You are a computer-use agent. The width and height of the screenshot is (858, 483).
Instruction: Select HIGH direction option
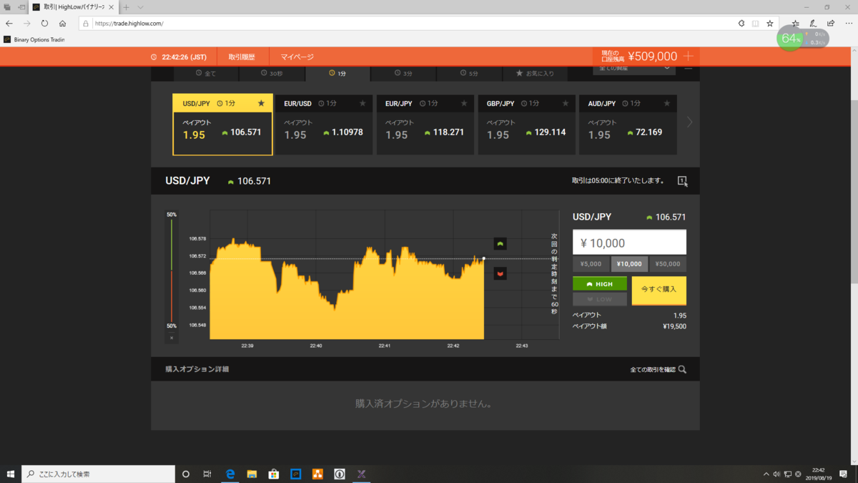pyautogui.click(x=600, y=284)
